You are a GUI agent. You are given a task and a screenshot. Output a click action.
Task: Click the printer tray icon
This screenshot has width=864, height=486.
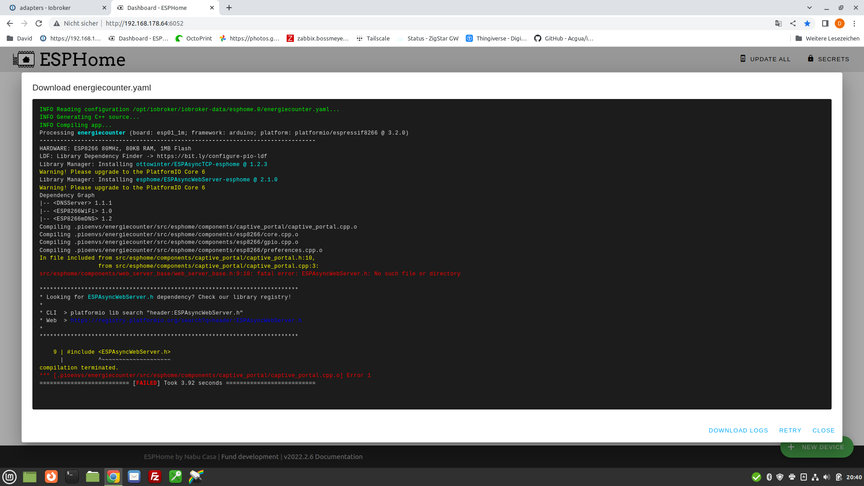click(x=792, y=477)
